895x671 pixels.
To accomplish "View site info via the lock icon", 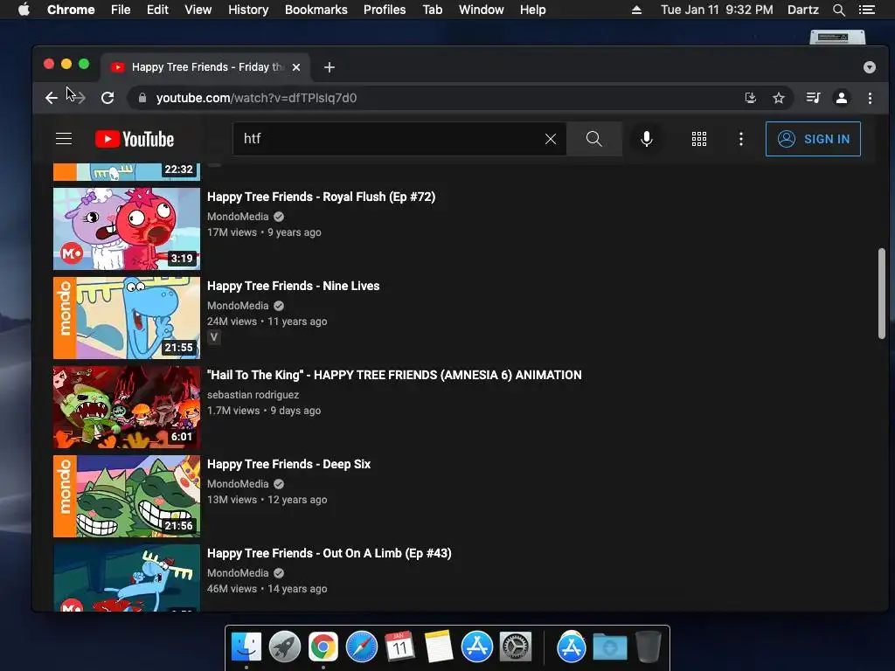I will tap(142, 98).
